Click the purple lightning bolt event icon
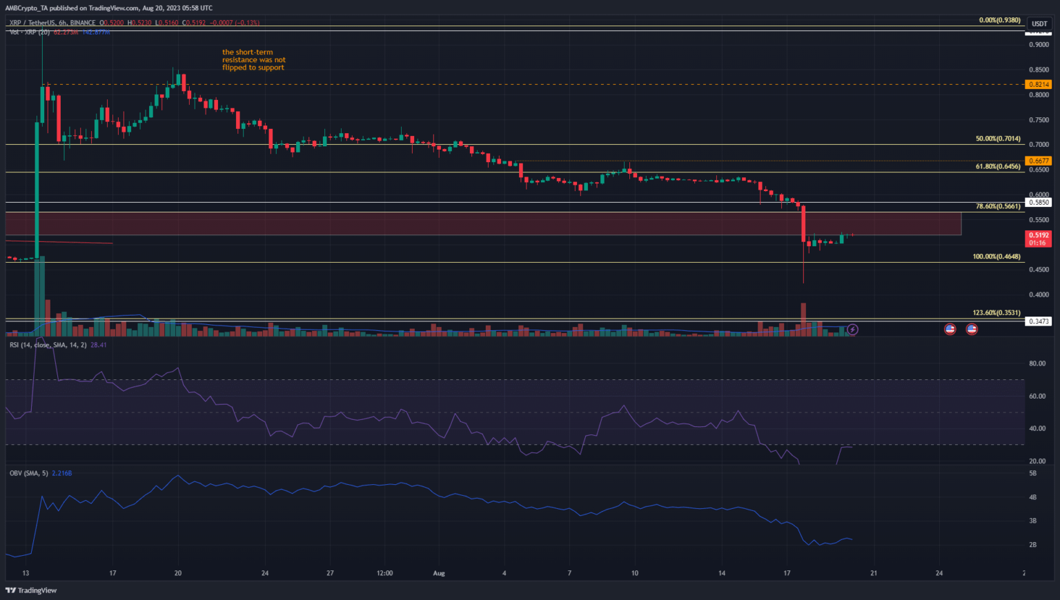This screenshot has width=1060, height=600. pyautogui.click(x=852, y=330)
